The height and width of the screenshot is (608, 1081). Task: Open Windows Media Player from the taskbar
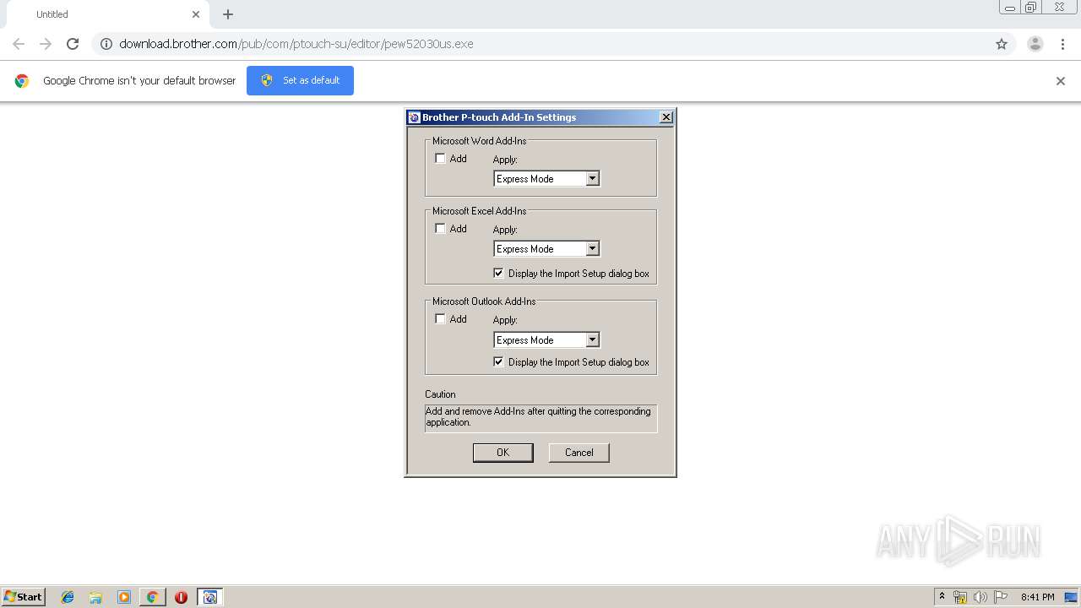point(124,597)
